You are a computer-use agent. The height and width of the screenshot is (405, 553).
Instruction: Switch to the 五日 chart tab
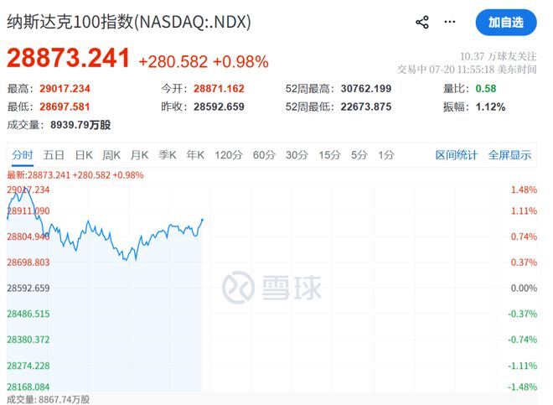pos(54,155)
